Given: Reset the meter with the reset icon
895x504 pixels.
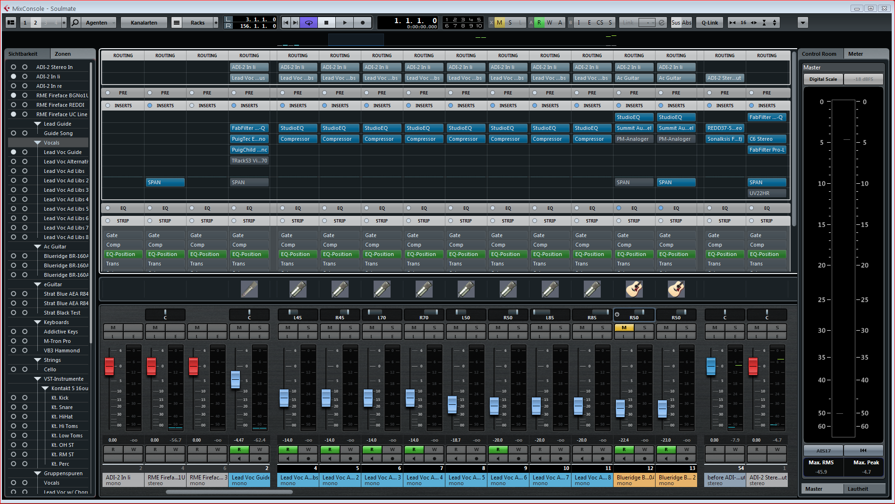Looking at the screenshot, I should pyautogui.click(x=863, y=450).
